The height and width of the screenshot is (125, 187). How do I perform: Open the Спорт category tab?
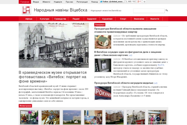click(123, 19)
